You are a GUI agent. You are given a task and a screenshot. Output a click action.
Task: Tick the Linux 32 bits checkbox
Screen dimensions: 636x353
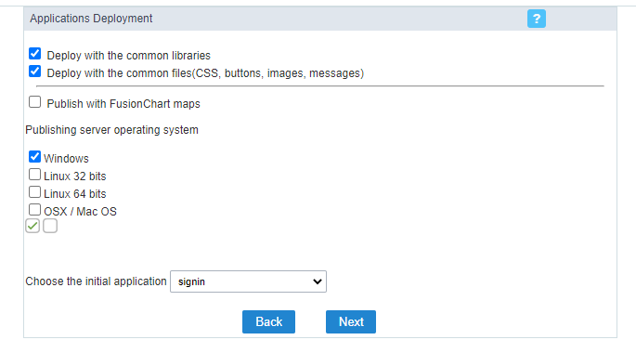[35, 175]
